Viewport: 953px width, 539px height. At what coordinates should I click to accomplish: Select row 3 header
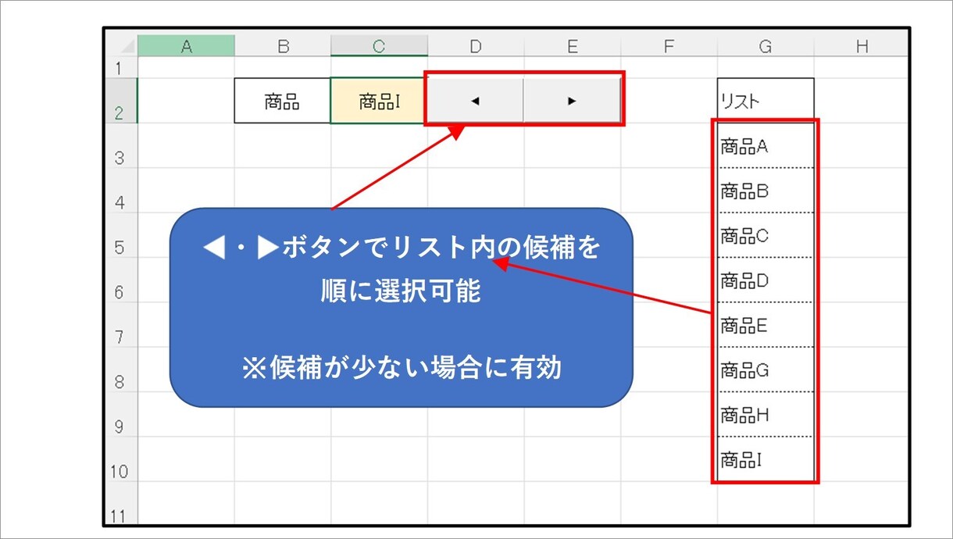coord(122,145)
